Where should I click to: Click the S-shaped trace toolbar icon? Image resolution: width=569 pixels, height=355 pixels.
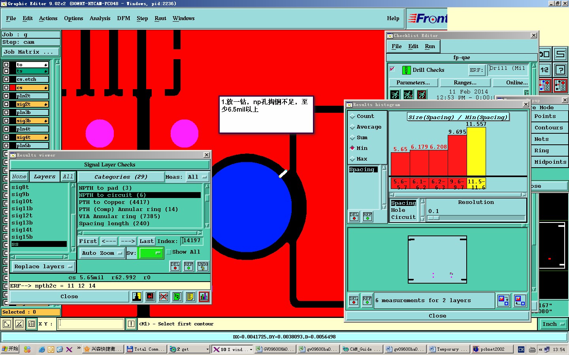point(560,54)
